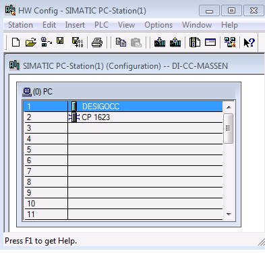Image resolution: width=265 pixels, height=253 pixels.
Task: Click the slot list scroll down arrow
Action: point(229,215)
